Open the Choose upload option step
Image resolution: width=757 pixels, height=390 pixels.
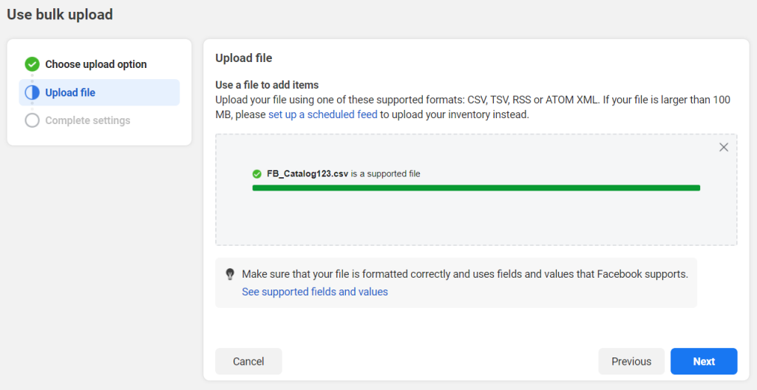point(96,64)
